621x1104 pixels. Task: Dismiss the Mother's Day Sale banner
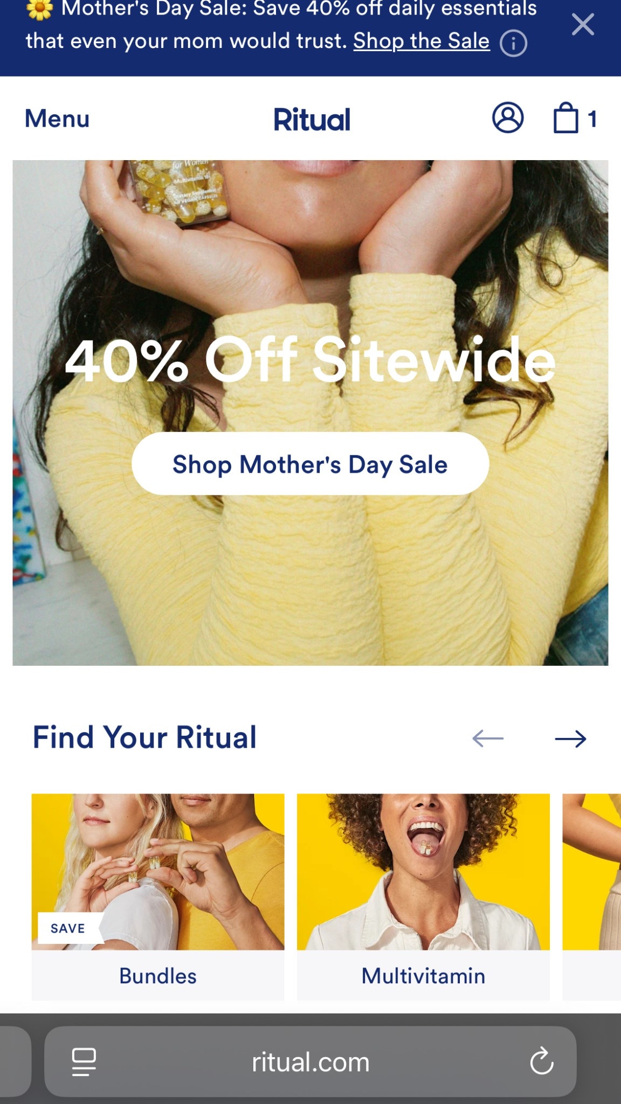[583, 25]
